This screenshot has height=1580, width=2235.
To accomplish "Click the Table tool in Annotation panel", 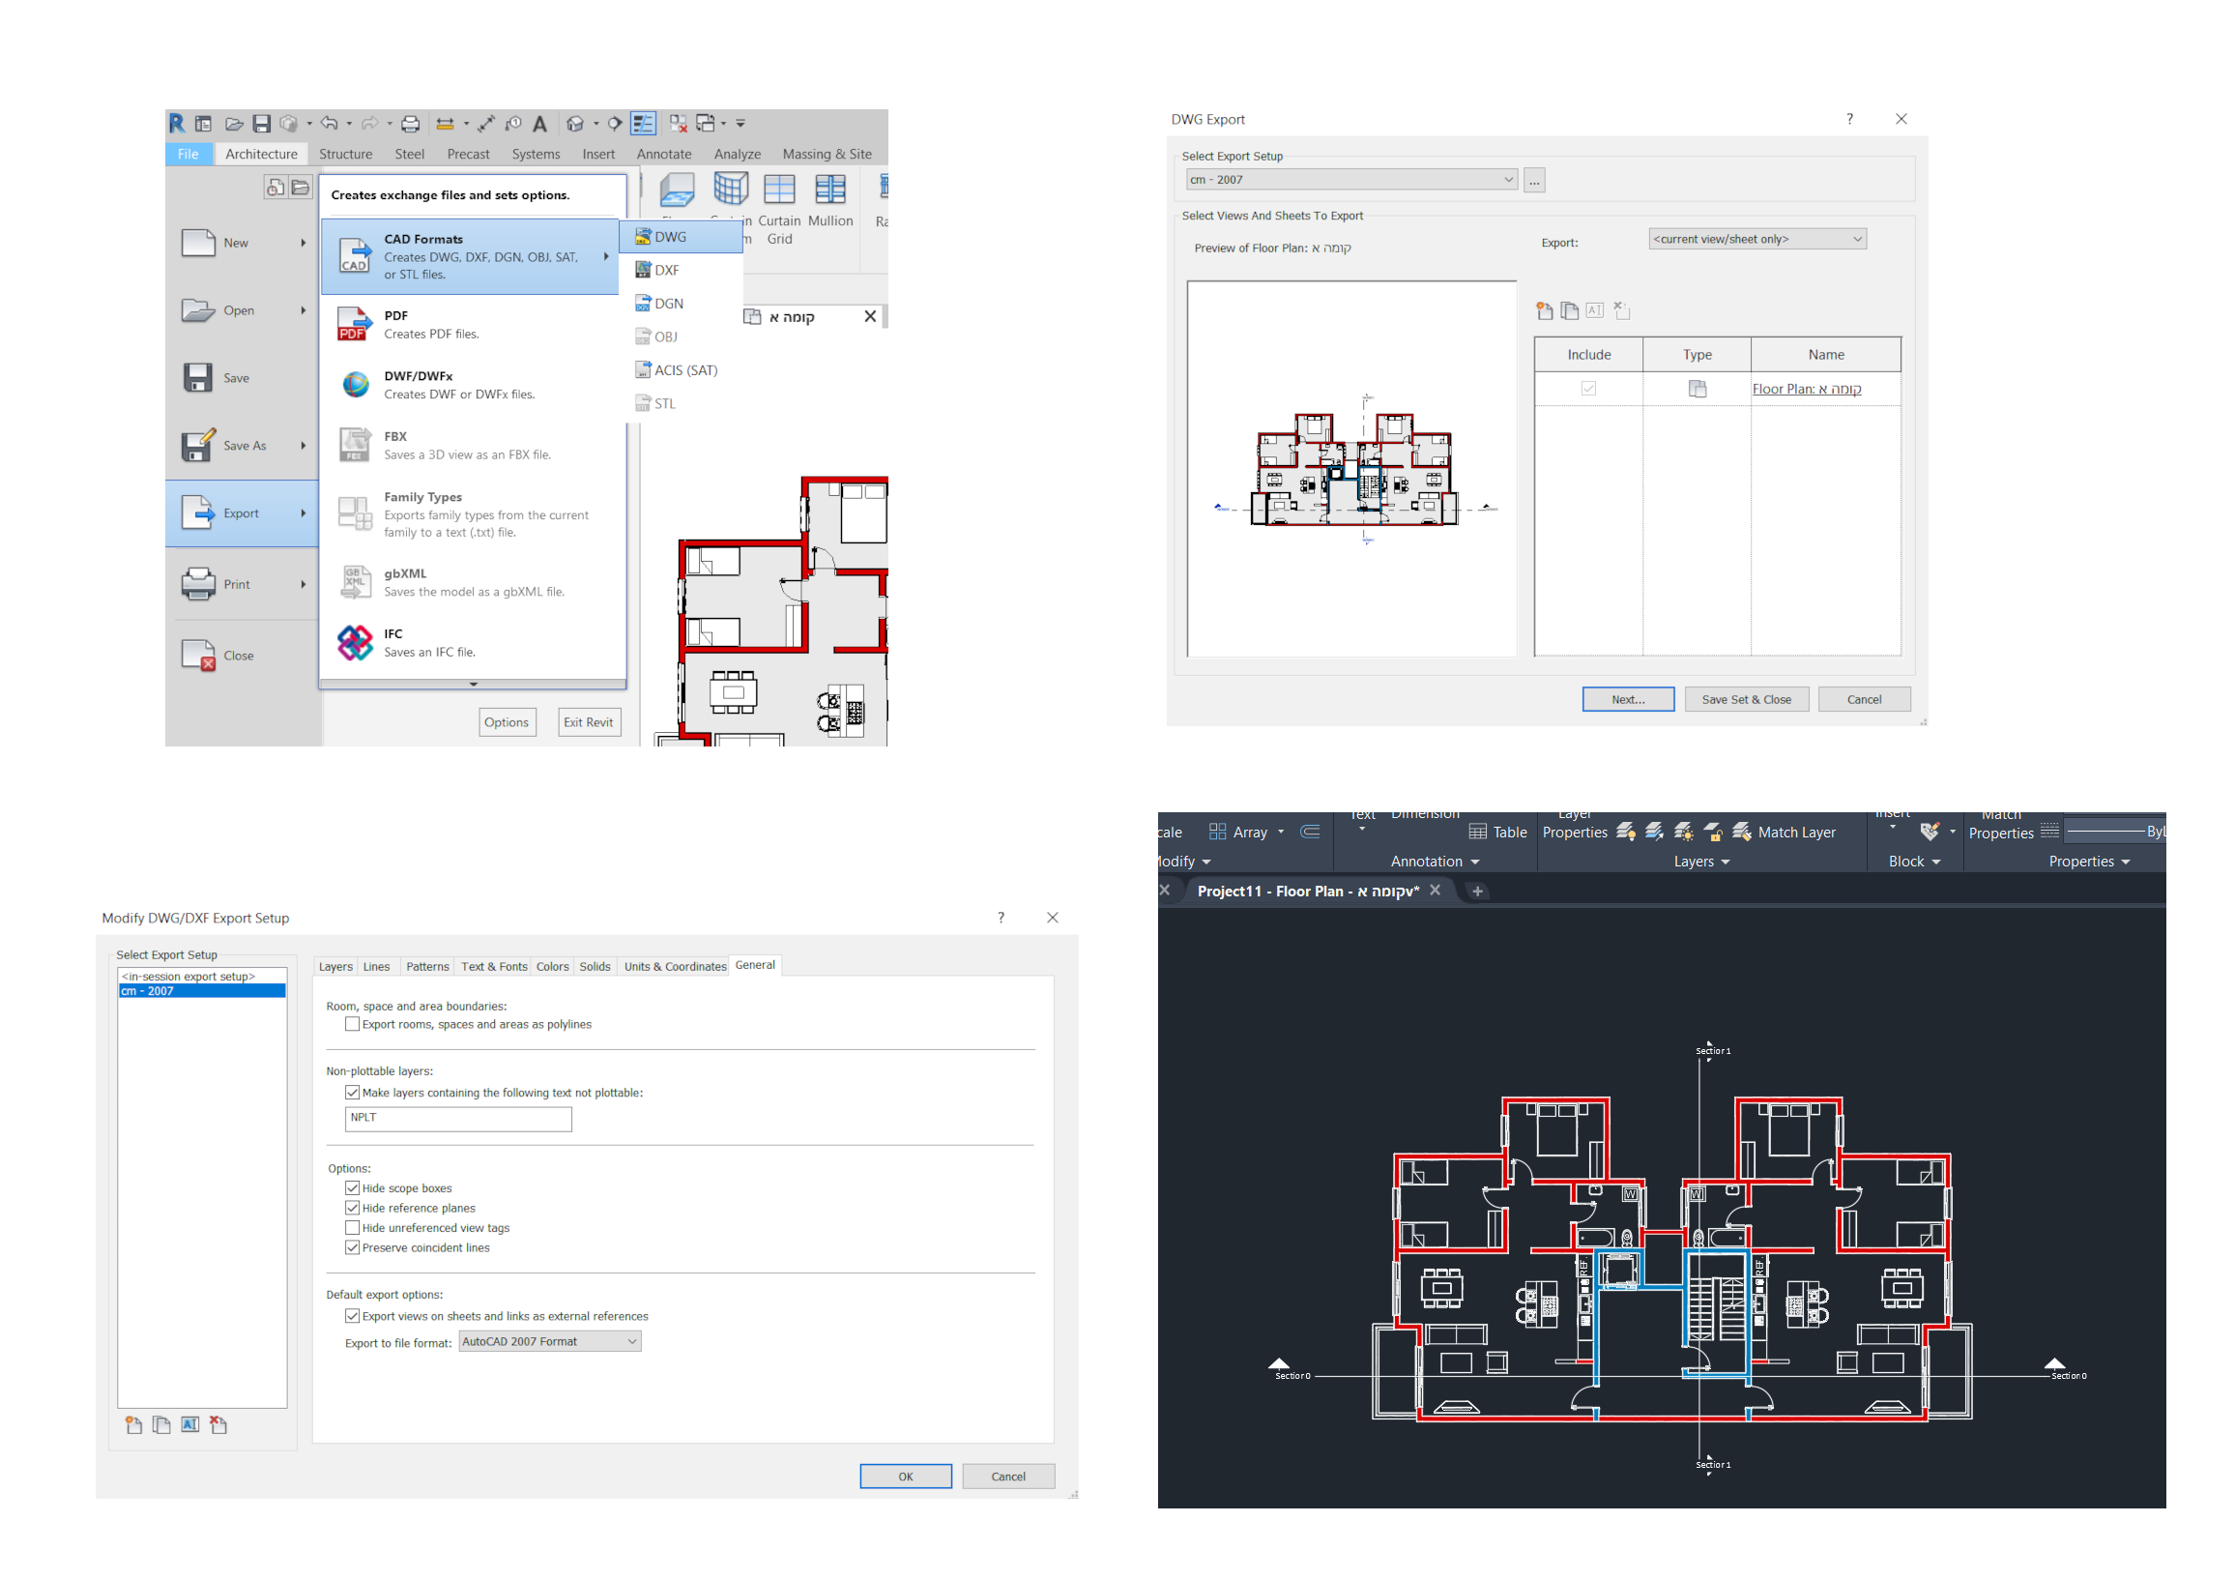I will (x=1497, y=833).
